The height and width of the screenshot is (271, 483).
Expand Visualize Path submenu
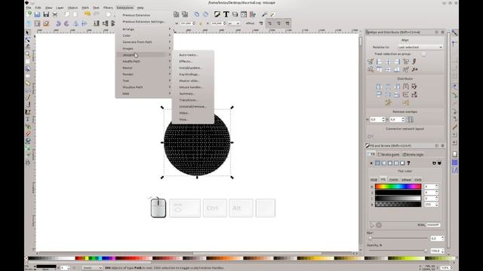(x=144, y=87)
